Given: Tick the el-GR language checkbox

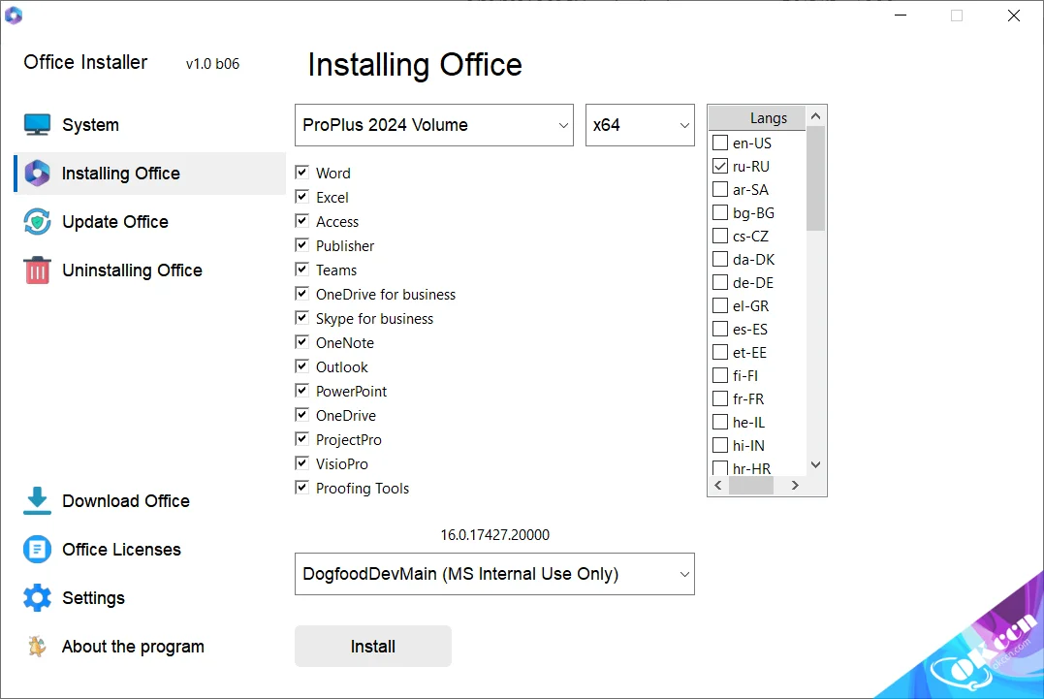Looking at the screenshot, I should coord(720,305).
